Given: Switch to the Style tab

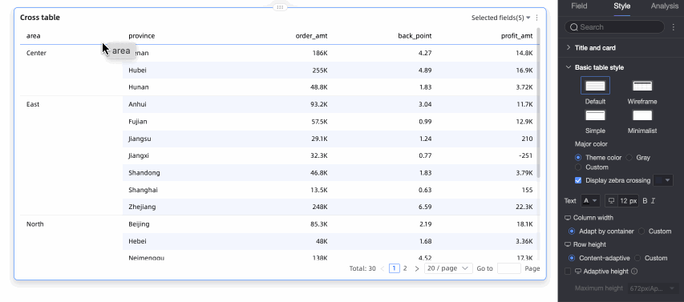Looking at the screenshot, I should [621, 6].
